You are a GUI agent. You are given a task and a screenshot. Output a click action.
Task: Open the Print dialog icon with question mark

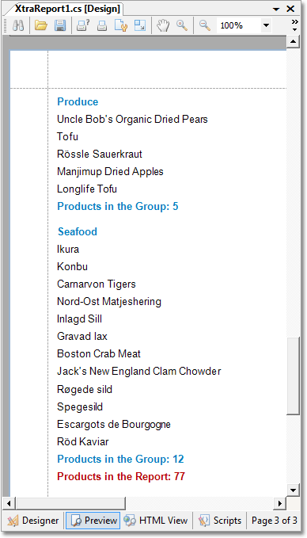tap(82, 25)
